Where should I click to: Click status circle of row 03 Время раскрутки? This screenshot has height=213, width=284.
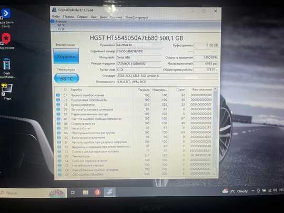tap(58, 105)
